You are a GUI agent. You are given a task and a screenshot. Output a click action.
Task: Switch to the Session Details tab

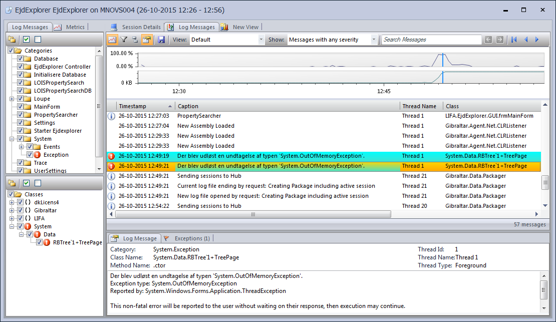[136, 27]
